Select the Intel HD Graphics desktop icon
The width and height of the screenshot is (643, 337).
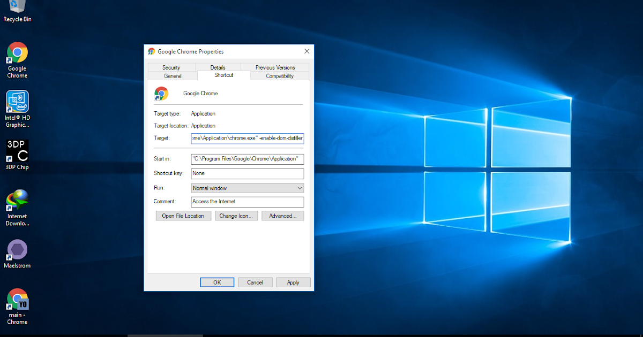coord(17,109)
